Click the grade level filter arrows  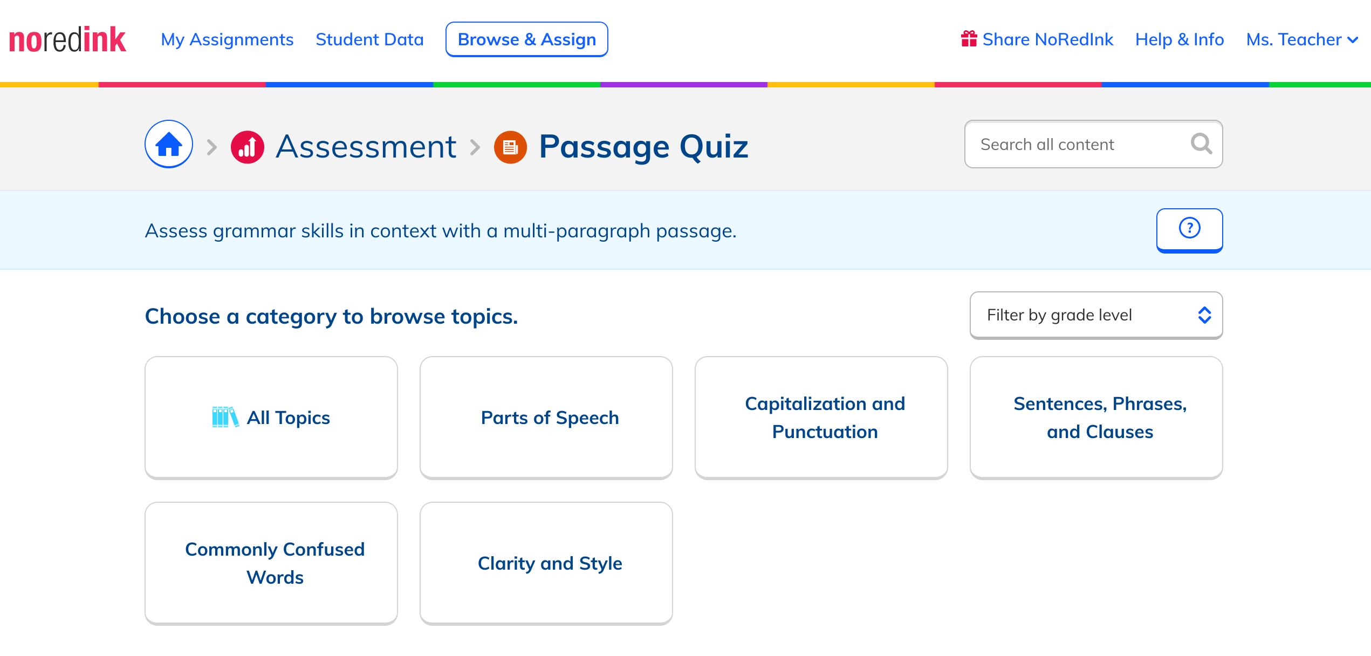point(1204,315)
